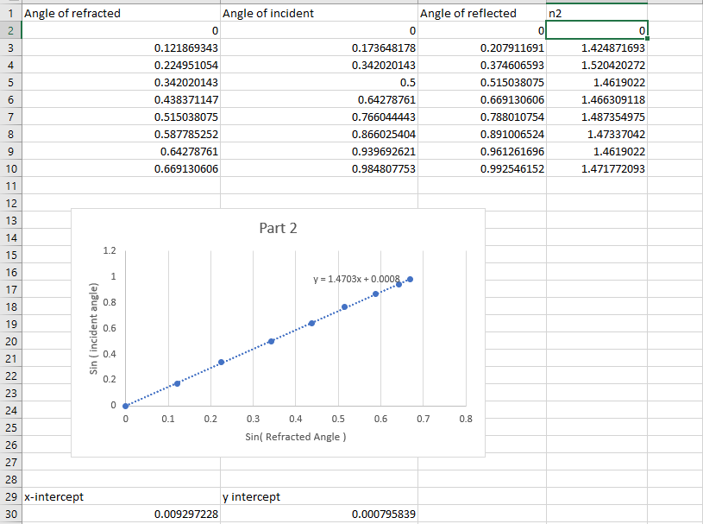Screen dimensions: 703x524
Task: Select the 'Part 2' chart title
Action: point(278,228)
